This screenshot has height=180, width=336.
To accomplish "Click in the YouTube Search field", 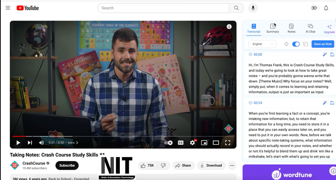I will point(163,8).
